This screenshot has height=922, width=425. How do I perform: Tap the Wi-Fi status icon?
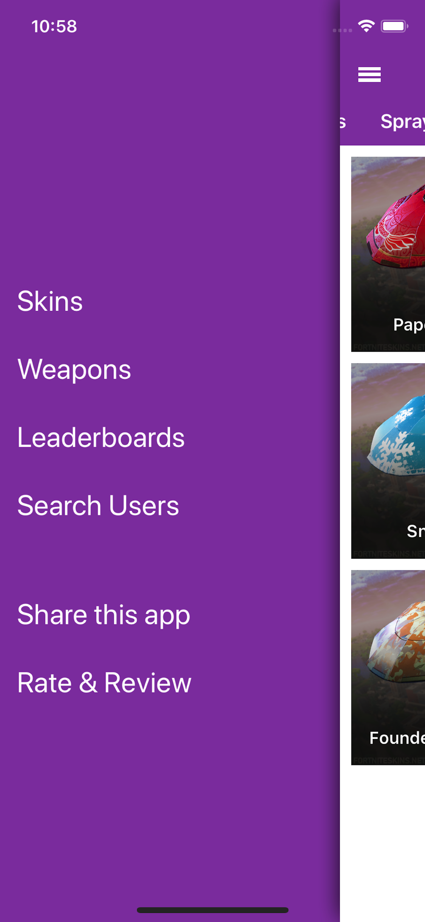tap(366, 26)
